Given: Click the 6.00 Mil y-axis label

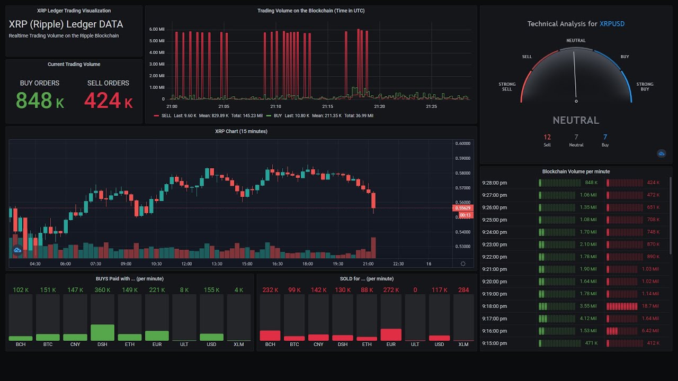Looking at the screenshot, I should tap(157, 29).
